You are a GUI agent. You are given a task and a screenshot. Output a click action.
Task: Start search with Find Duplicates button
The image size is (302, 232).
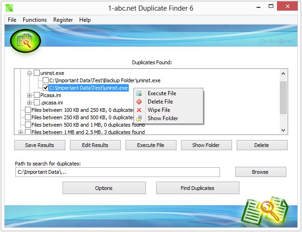coord(198,188)
